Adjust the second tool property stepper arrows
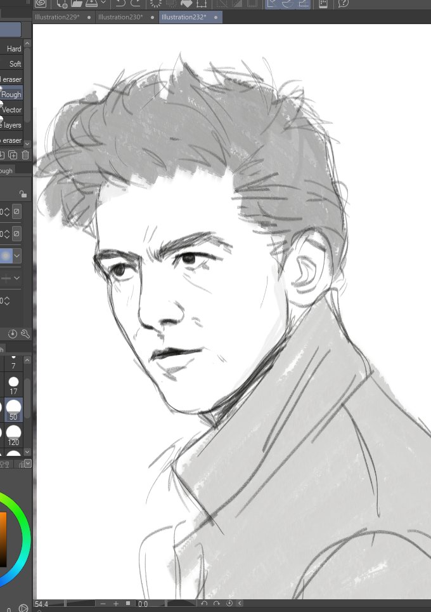The image size is (431, 612). coord(6,234)
